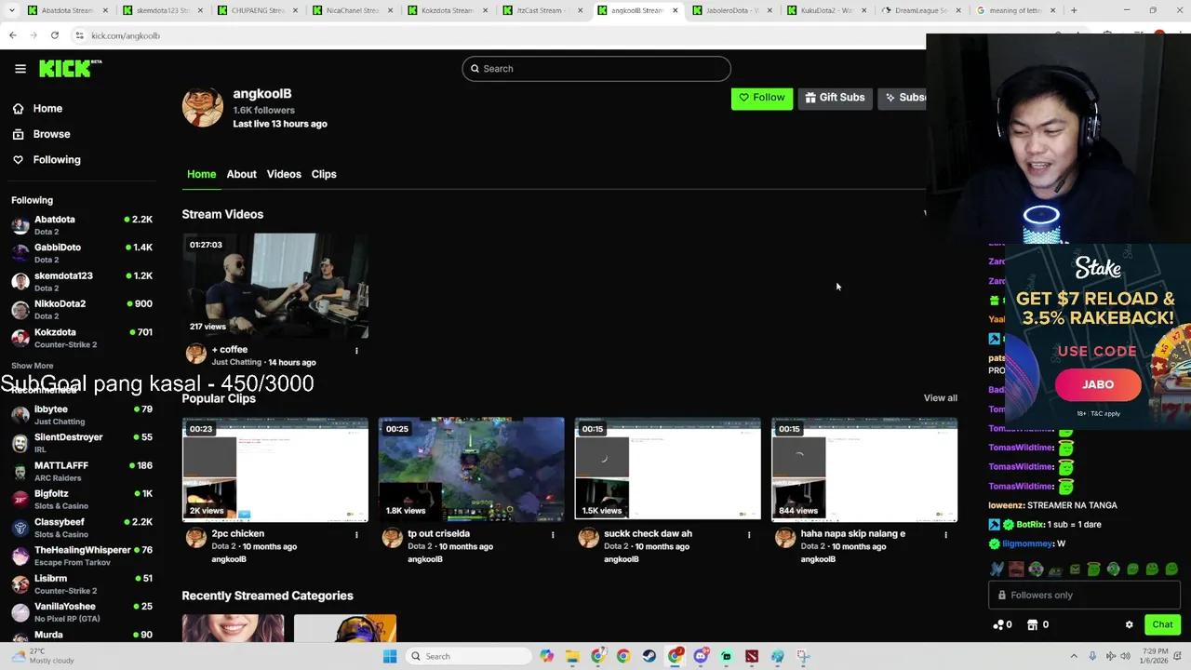Play the '2pc chicken' clip
This screenshot has height=670, width=1191.
tap(275, 469)
